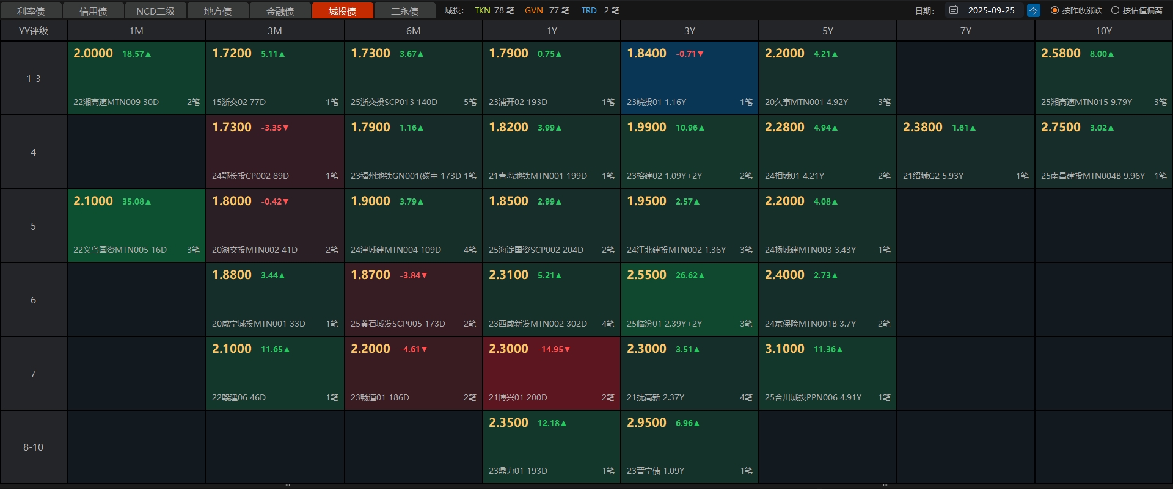Switch to the 金融债 tab

(x=280, y=11)
